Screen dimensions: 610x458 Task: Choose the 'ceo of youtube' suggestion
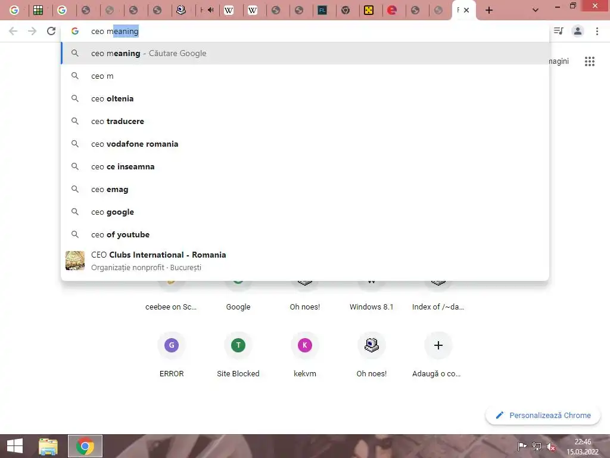pos(305,234)
